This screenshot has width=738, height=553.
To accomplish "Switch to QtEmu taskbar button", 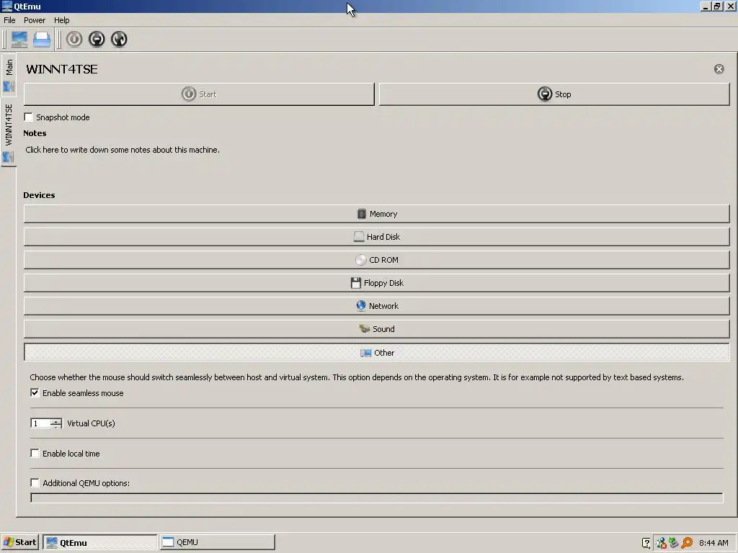I will point(99,542).
